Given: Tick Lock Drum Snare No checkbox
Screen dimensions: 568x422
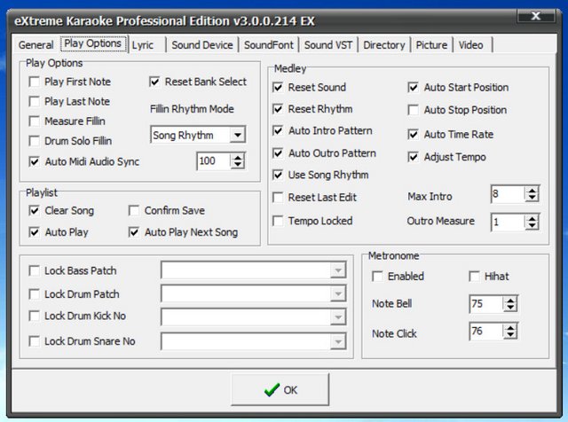Looking at the screenshot, I should coord(34,341).
